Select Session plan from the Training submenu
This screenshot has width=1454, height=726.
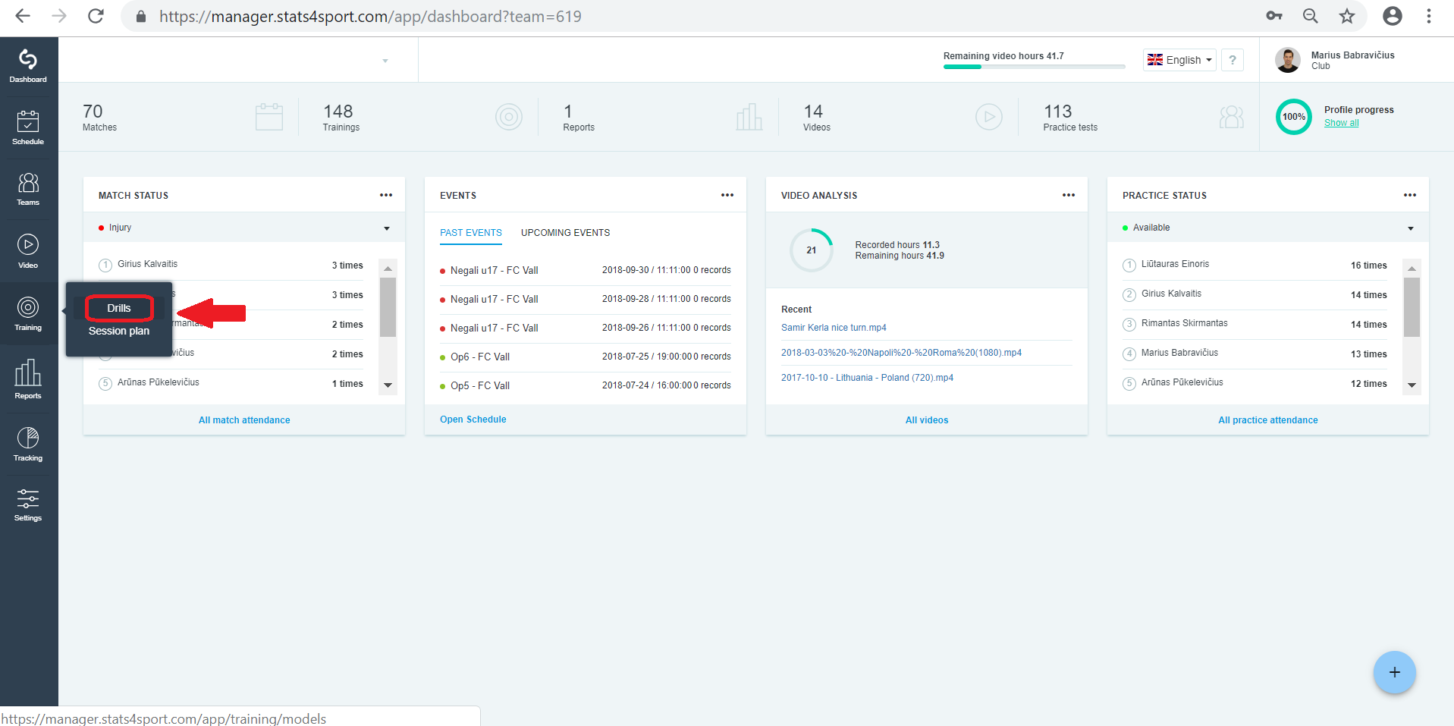click(x=119, y=331)
